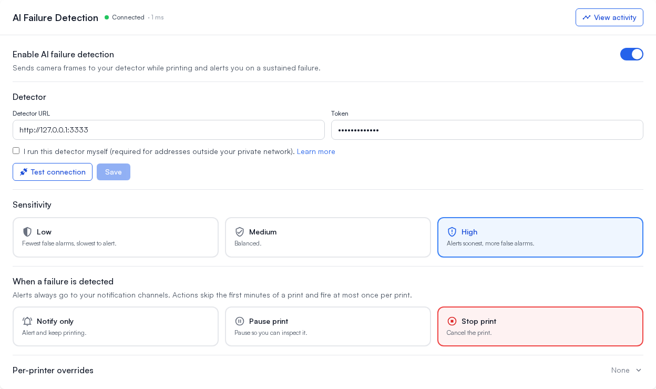The width and height of the screenshot is (656, 389).
Task: Check the 'I run this detector myself' checkbox
Action: coord(16,151)
